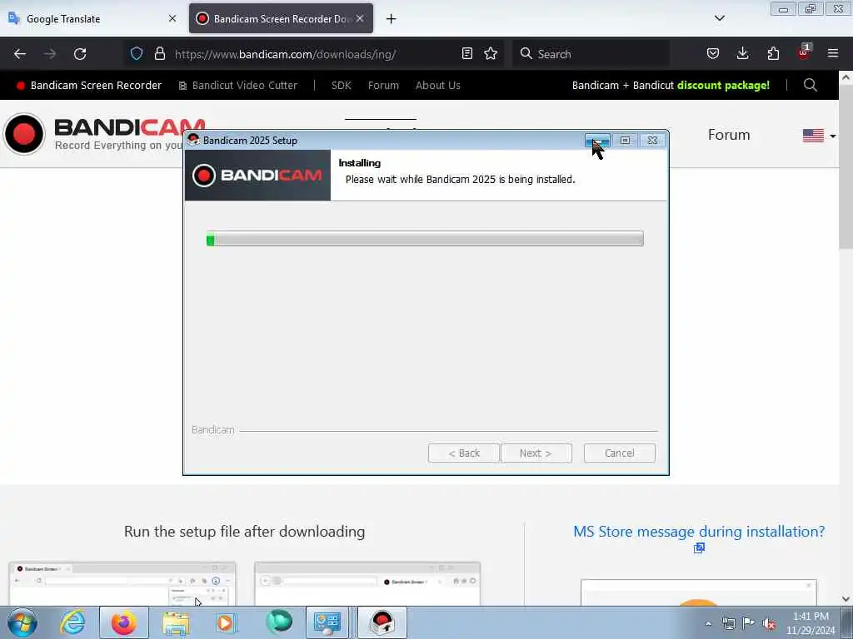853x639 pixels.
Task: Open the list all tabs chevron
Action: click(719, 18)
